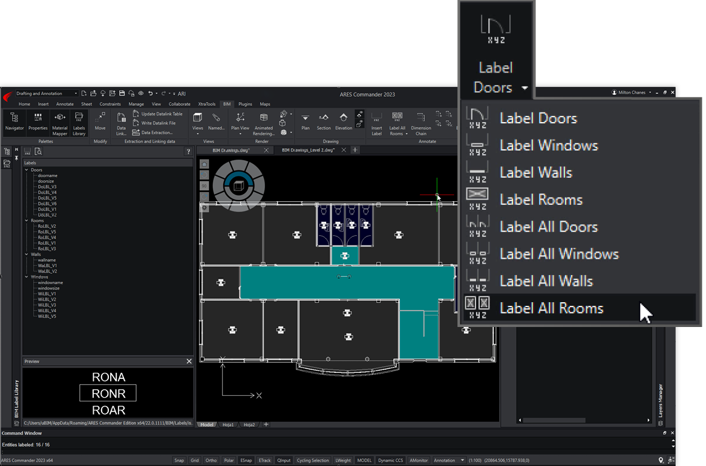The width and height of the screenshot is (706, 466).
Task: Switch to the Annotate ribbon tab
Action: 65,104
